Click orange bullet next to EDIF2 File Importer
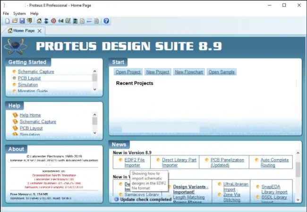This screenshot has width=307, height=212. pos(120,160)
